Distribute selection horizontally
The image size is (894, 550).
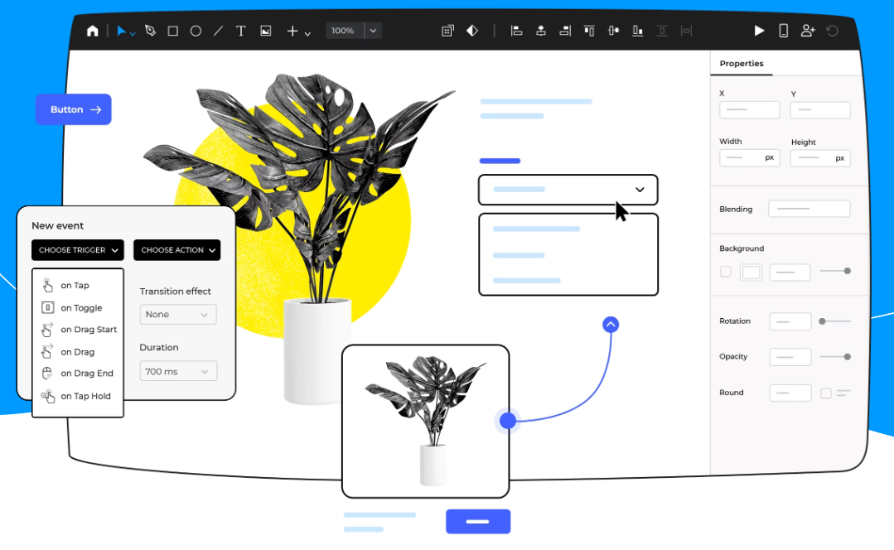(686, 31)
